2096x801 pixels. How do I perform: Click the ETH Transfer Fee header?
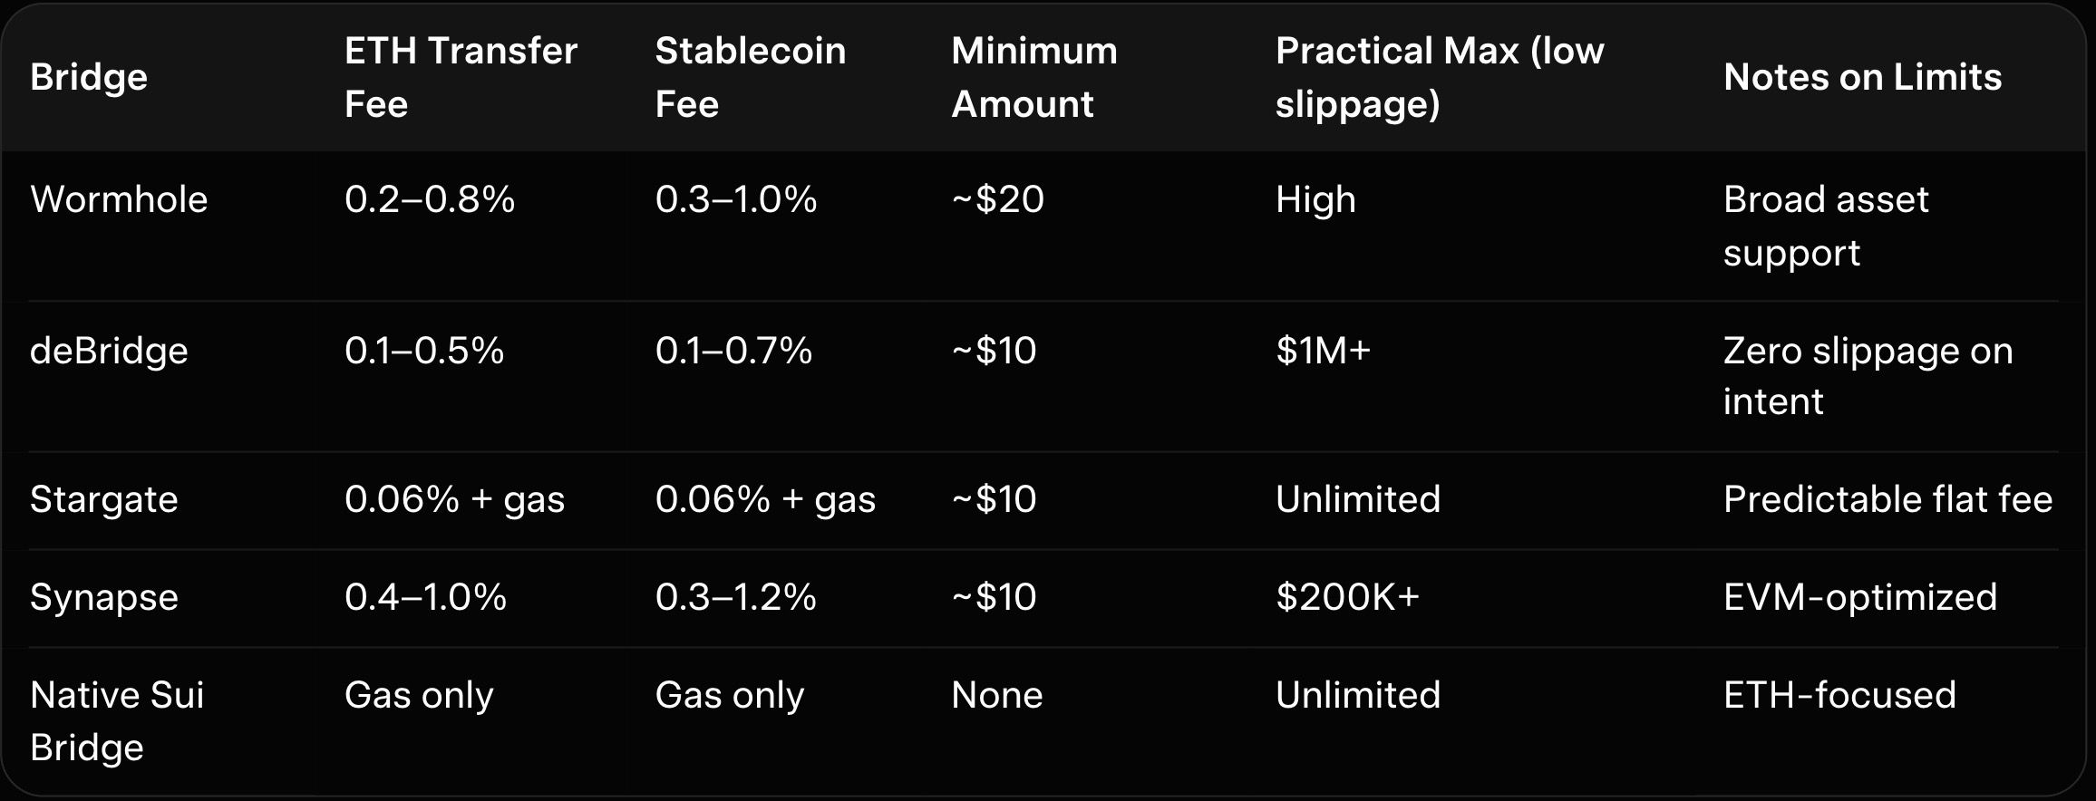pyautogui.click(x=461, y=78)
